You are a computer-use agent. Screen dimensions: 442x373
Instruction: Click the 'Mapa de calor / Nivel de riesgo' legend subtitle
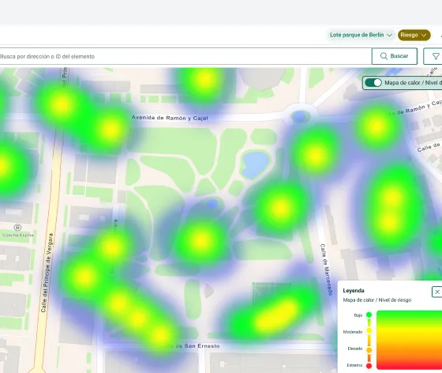click(x=377, y=300)
